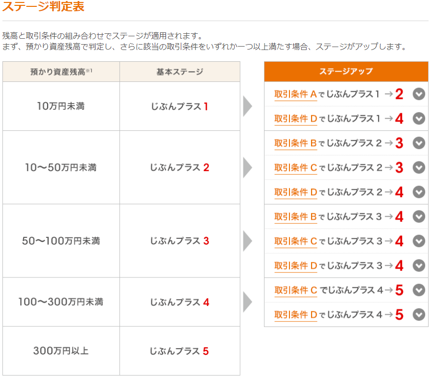Open 取引条件B link for じぶんプラス2
The width and height of the screenshot is (432, 377).
click(295, 144)
